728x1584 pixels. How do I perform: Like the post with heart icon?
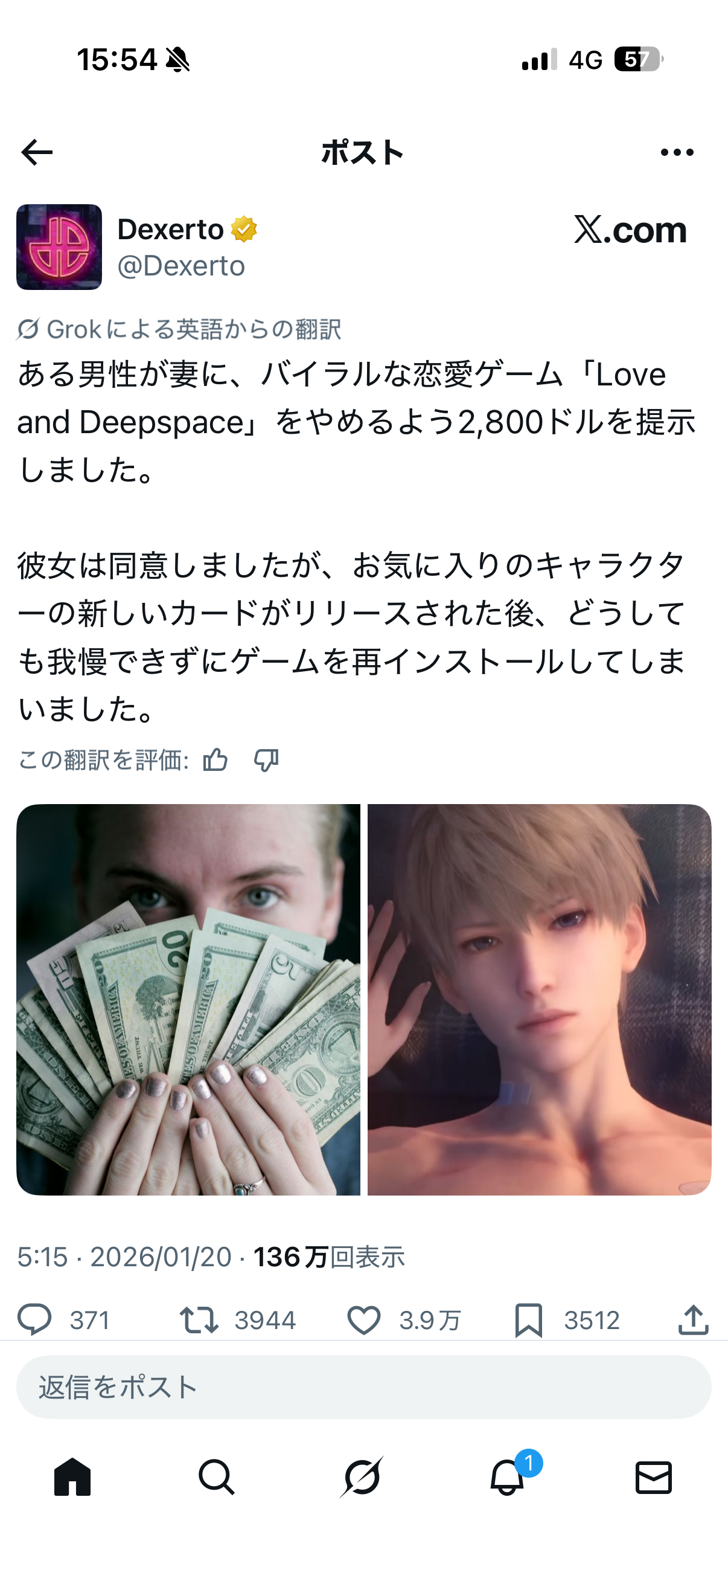click(x=363, y=1320)
